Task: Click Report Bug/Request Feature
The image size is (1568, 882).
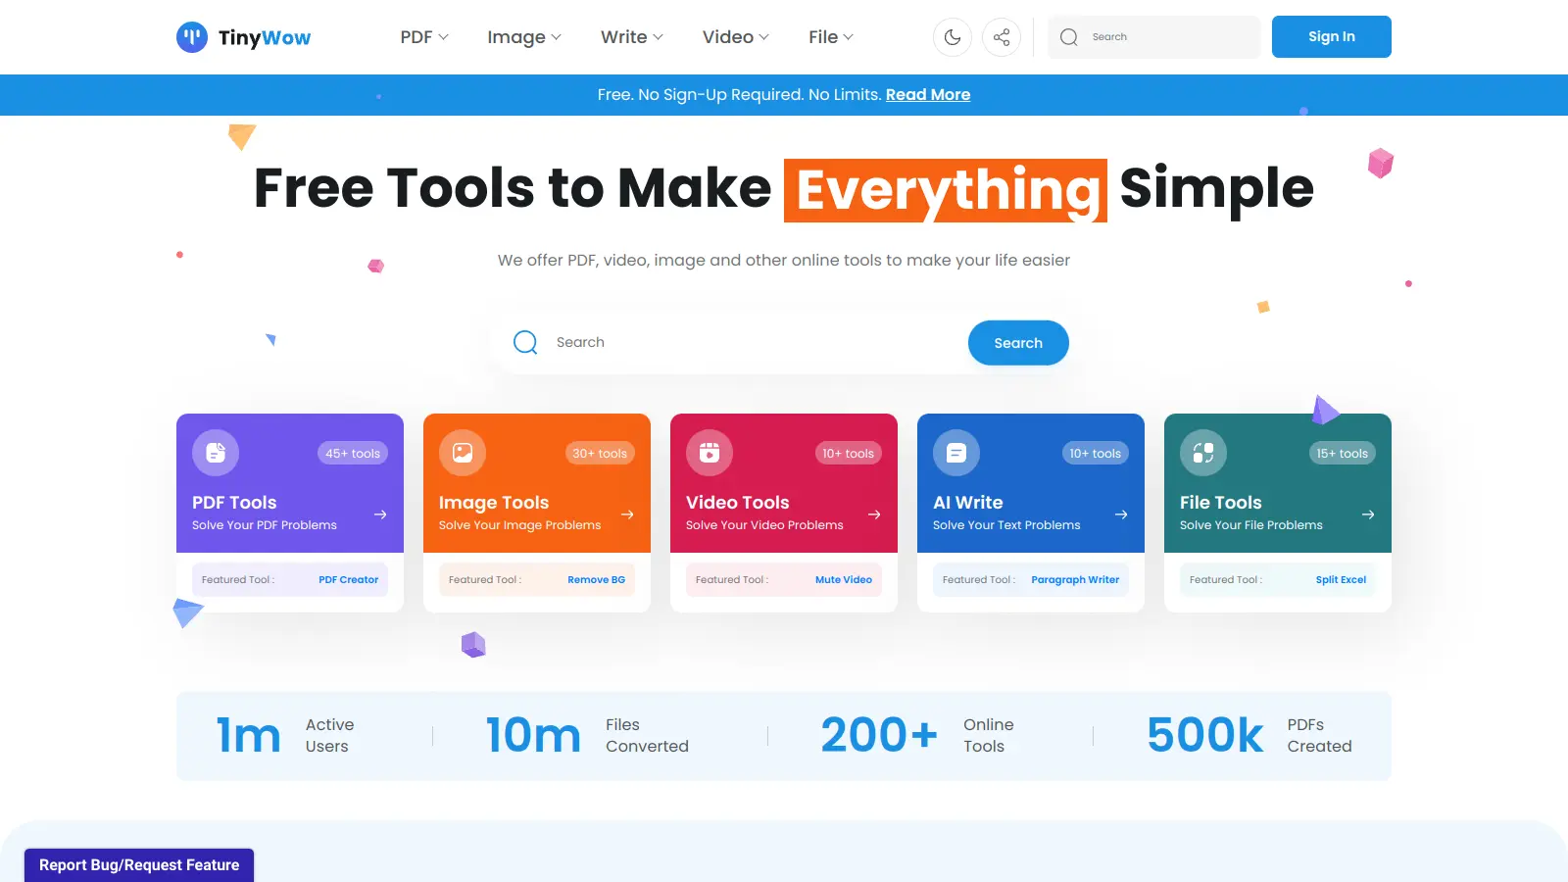Action: (x=139, y=864)
